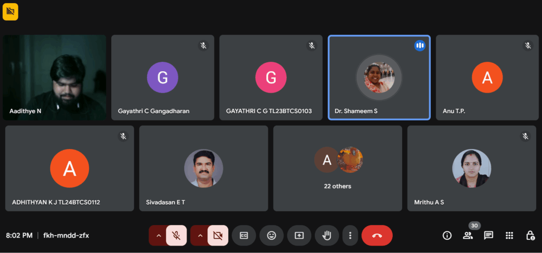Screen dimensions: 542x253
Task: Click the name label GAYATHRI C G TL23BTCS0103
Action: [269, 111]
